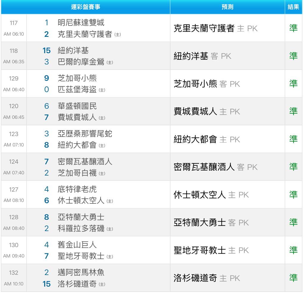The height and width of the screenshot is (297, 304).
Task: Click team 邁阿密馬林魚
Action: 81,272
